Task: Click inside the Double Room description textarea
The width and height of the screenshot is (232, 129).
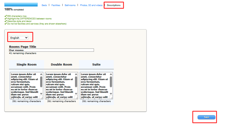Action: click(x=60, y=86)
